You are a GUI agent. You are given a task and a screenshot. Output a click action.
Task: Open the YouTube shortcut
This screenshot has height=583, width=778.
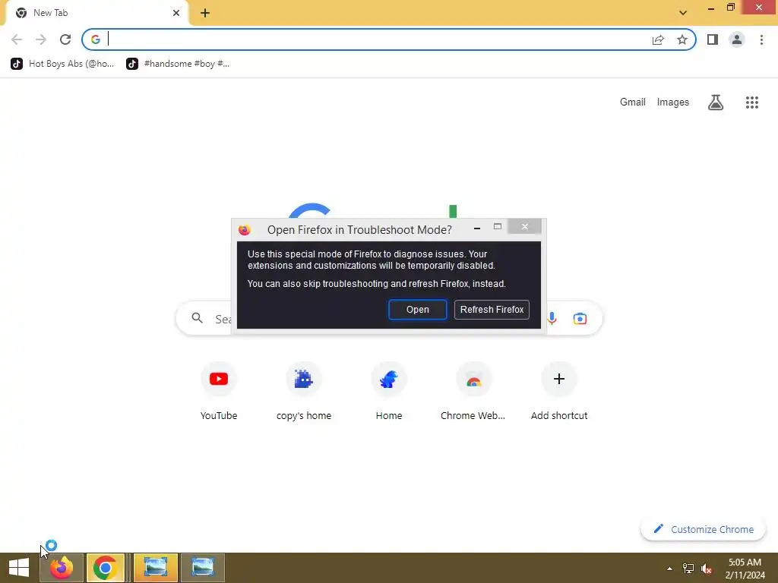(x=218, y=392)
